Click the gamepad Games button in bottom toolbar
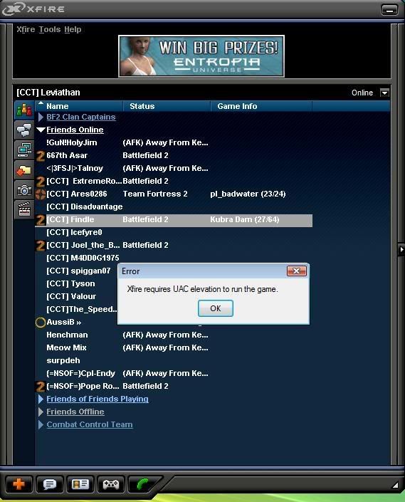This screenshot has height=502, width=405. point(111,483)
